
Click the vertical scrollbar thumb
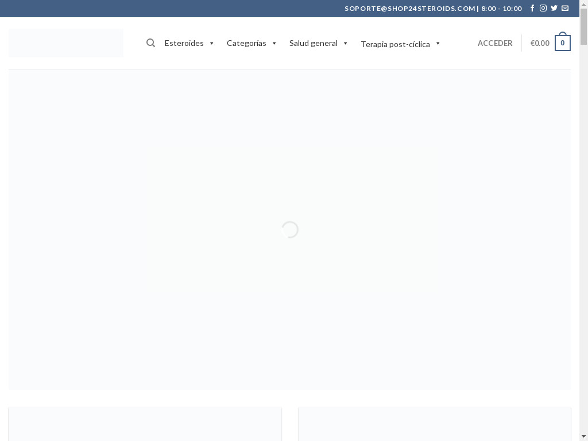[583, 26]
